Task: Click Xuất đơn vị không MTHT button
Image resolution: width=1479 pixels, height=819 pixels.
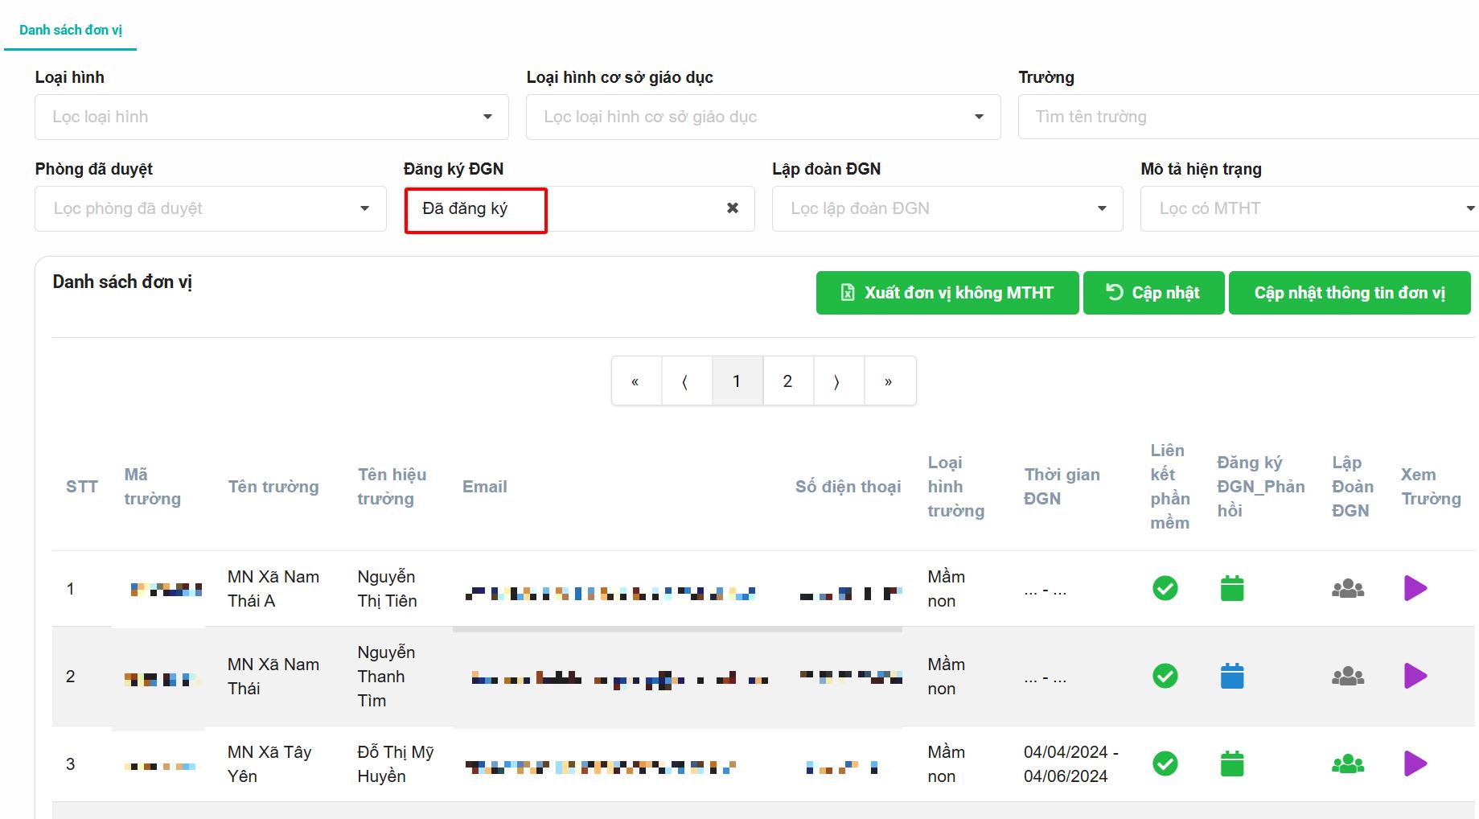Action: coord(947,293)
